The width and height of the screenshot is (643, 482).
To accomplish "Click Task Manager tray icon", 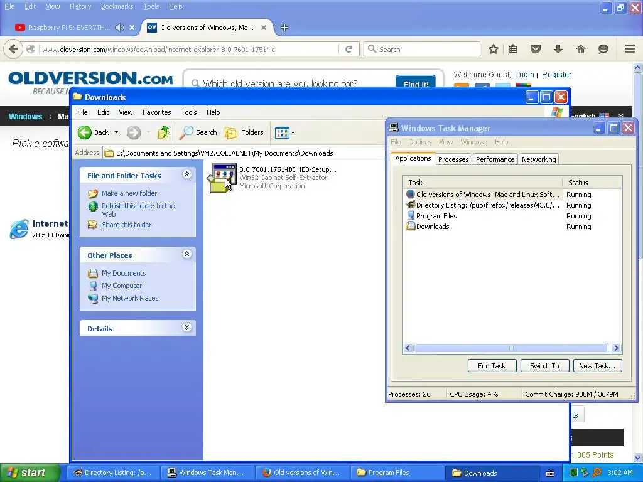I will pos(574,473).
